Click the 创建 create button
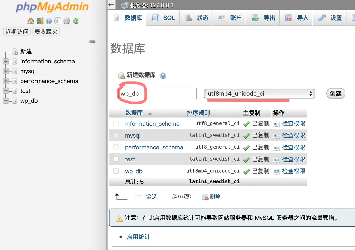The image size is (355, 250). 335,94
